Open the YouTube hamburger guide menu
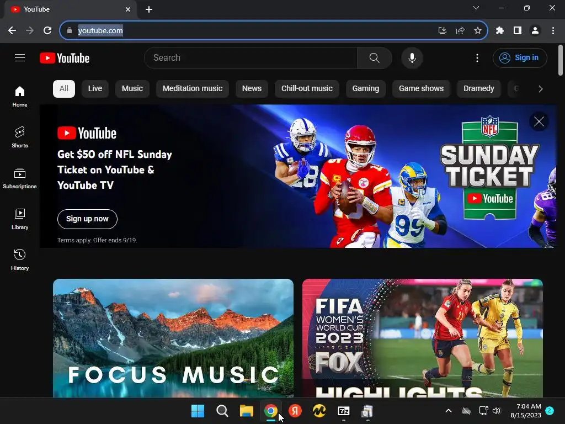 point(20,57)
